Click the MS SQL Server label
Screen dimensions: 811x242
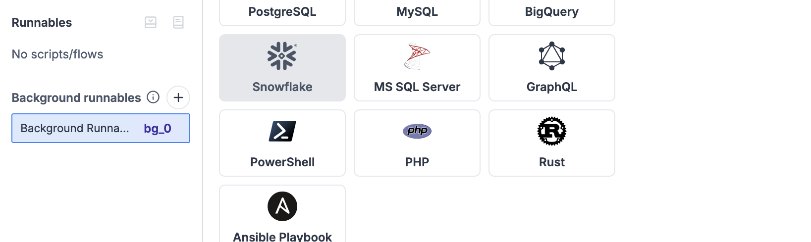(x=417, y=87)
